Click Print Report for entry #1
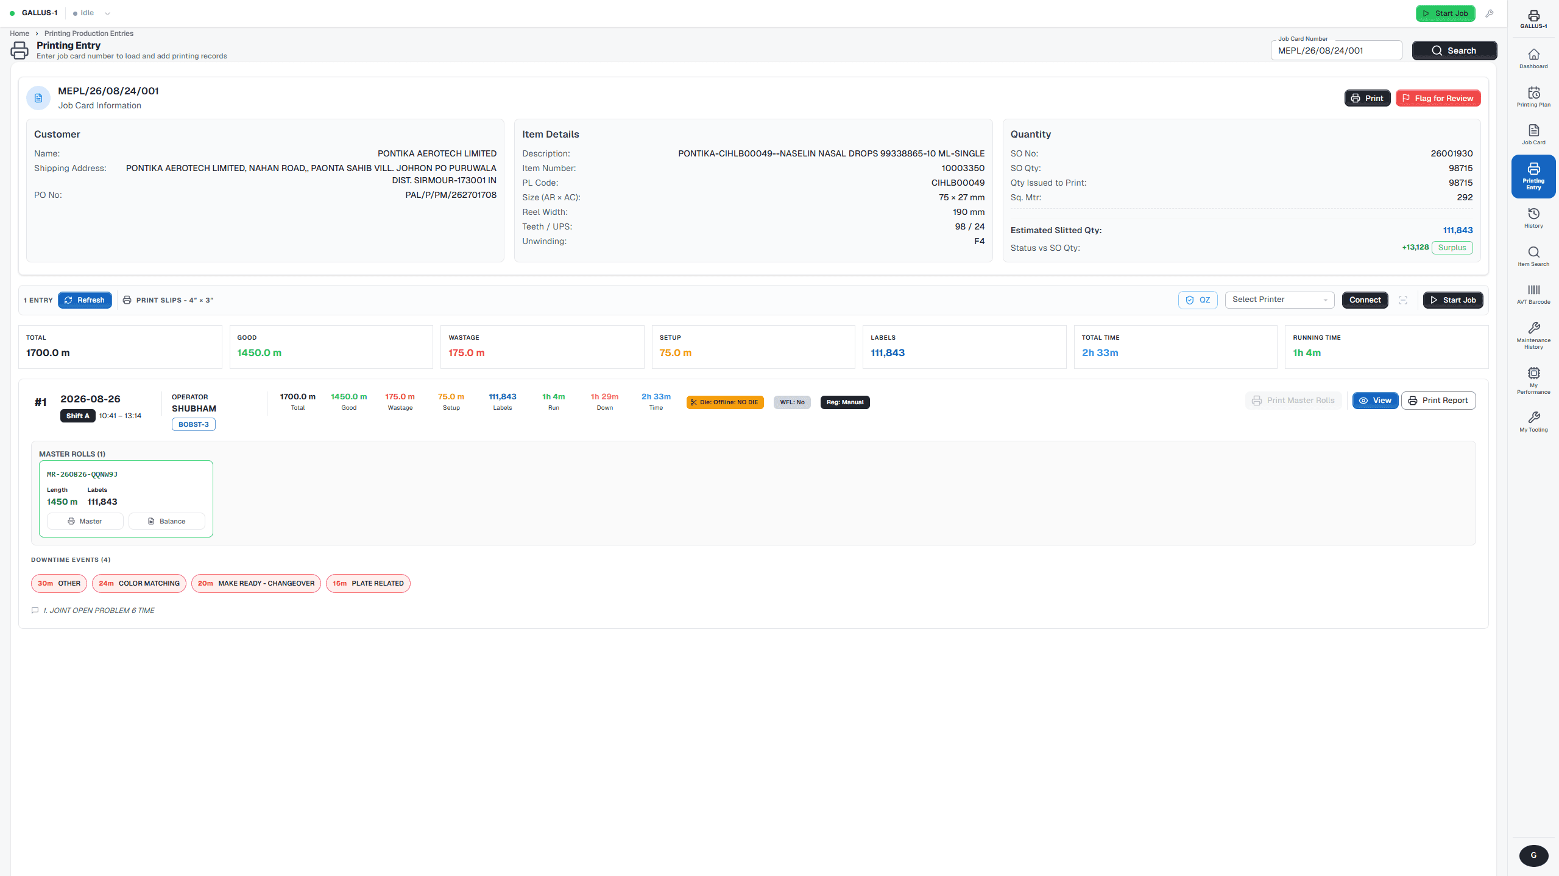Viewport: 1559px width, 876px height. click(1438, 401)
